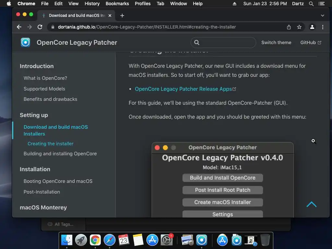Open Launchpad from the Dock
Image resolution: width=332 pixels, height=249 pixels.
pyautogui.click(x=81, y=240)
